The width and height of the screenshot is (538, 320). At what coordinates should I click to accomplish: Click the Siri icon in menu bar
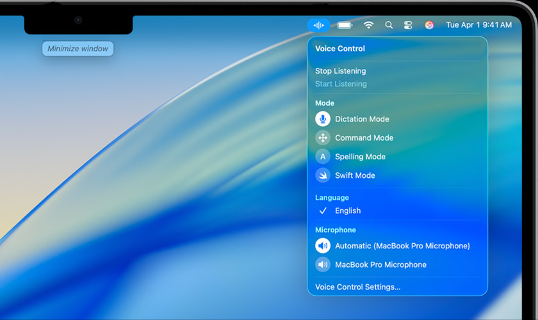429,25
